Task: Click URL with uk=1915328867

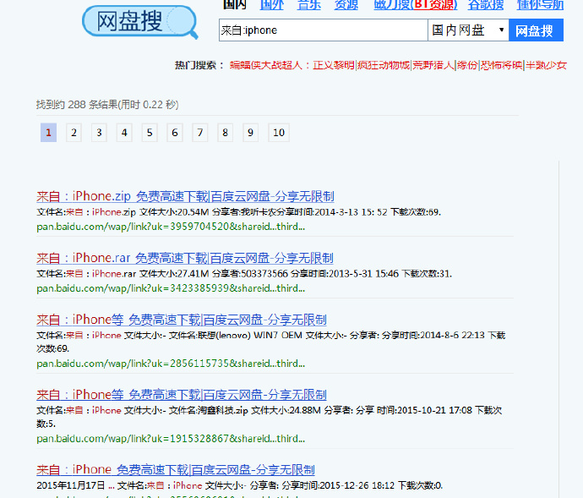Action: (171, 439)
